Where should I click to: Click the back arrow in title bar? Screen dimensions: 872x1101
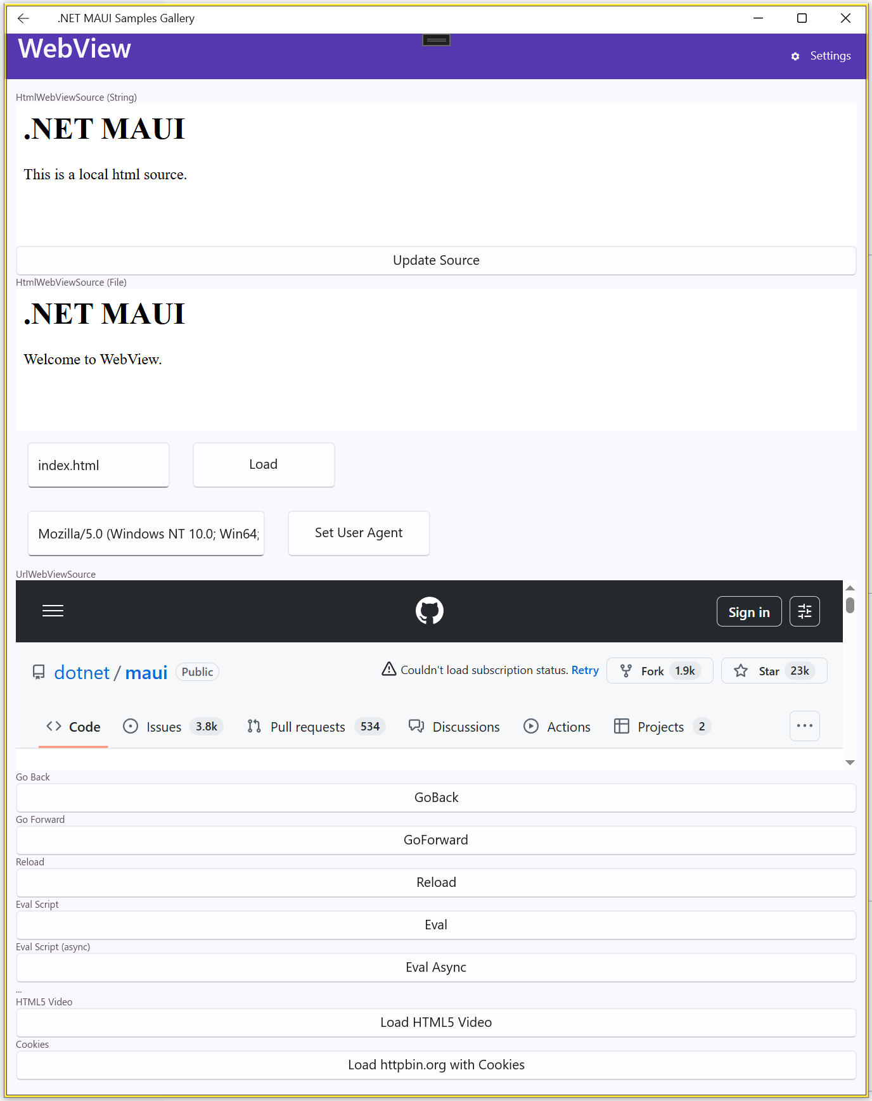click(23, 18)
